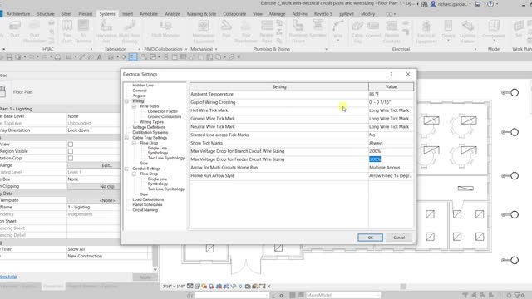The height and width of the screenshot is (299, 532).
Task: Collapse the Wire Sizes tree node
Action: point(135,106)
